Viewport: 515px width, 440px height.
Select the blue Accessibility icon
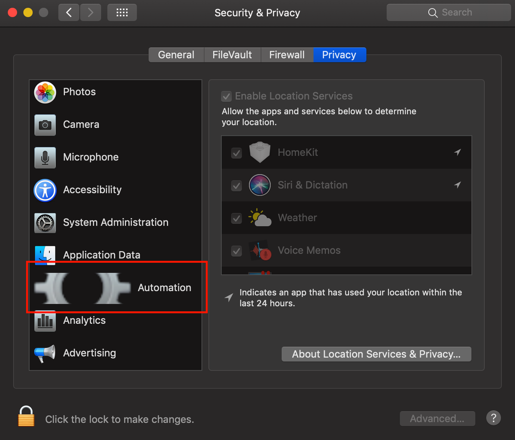[45, 190]
